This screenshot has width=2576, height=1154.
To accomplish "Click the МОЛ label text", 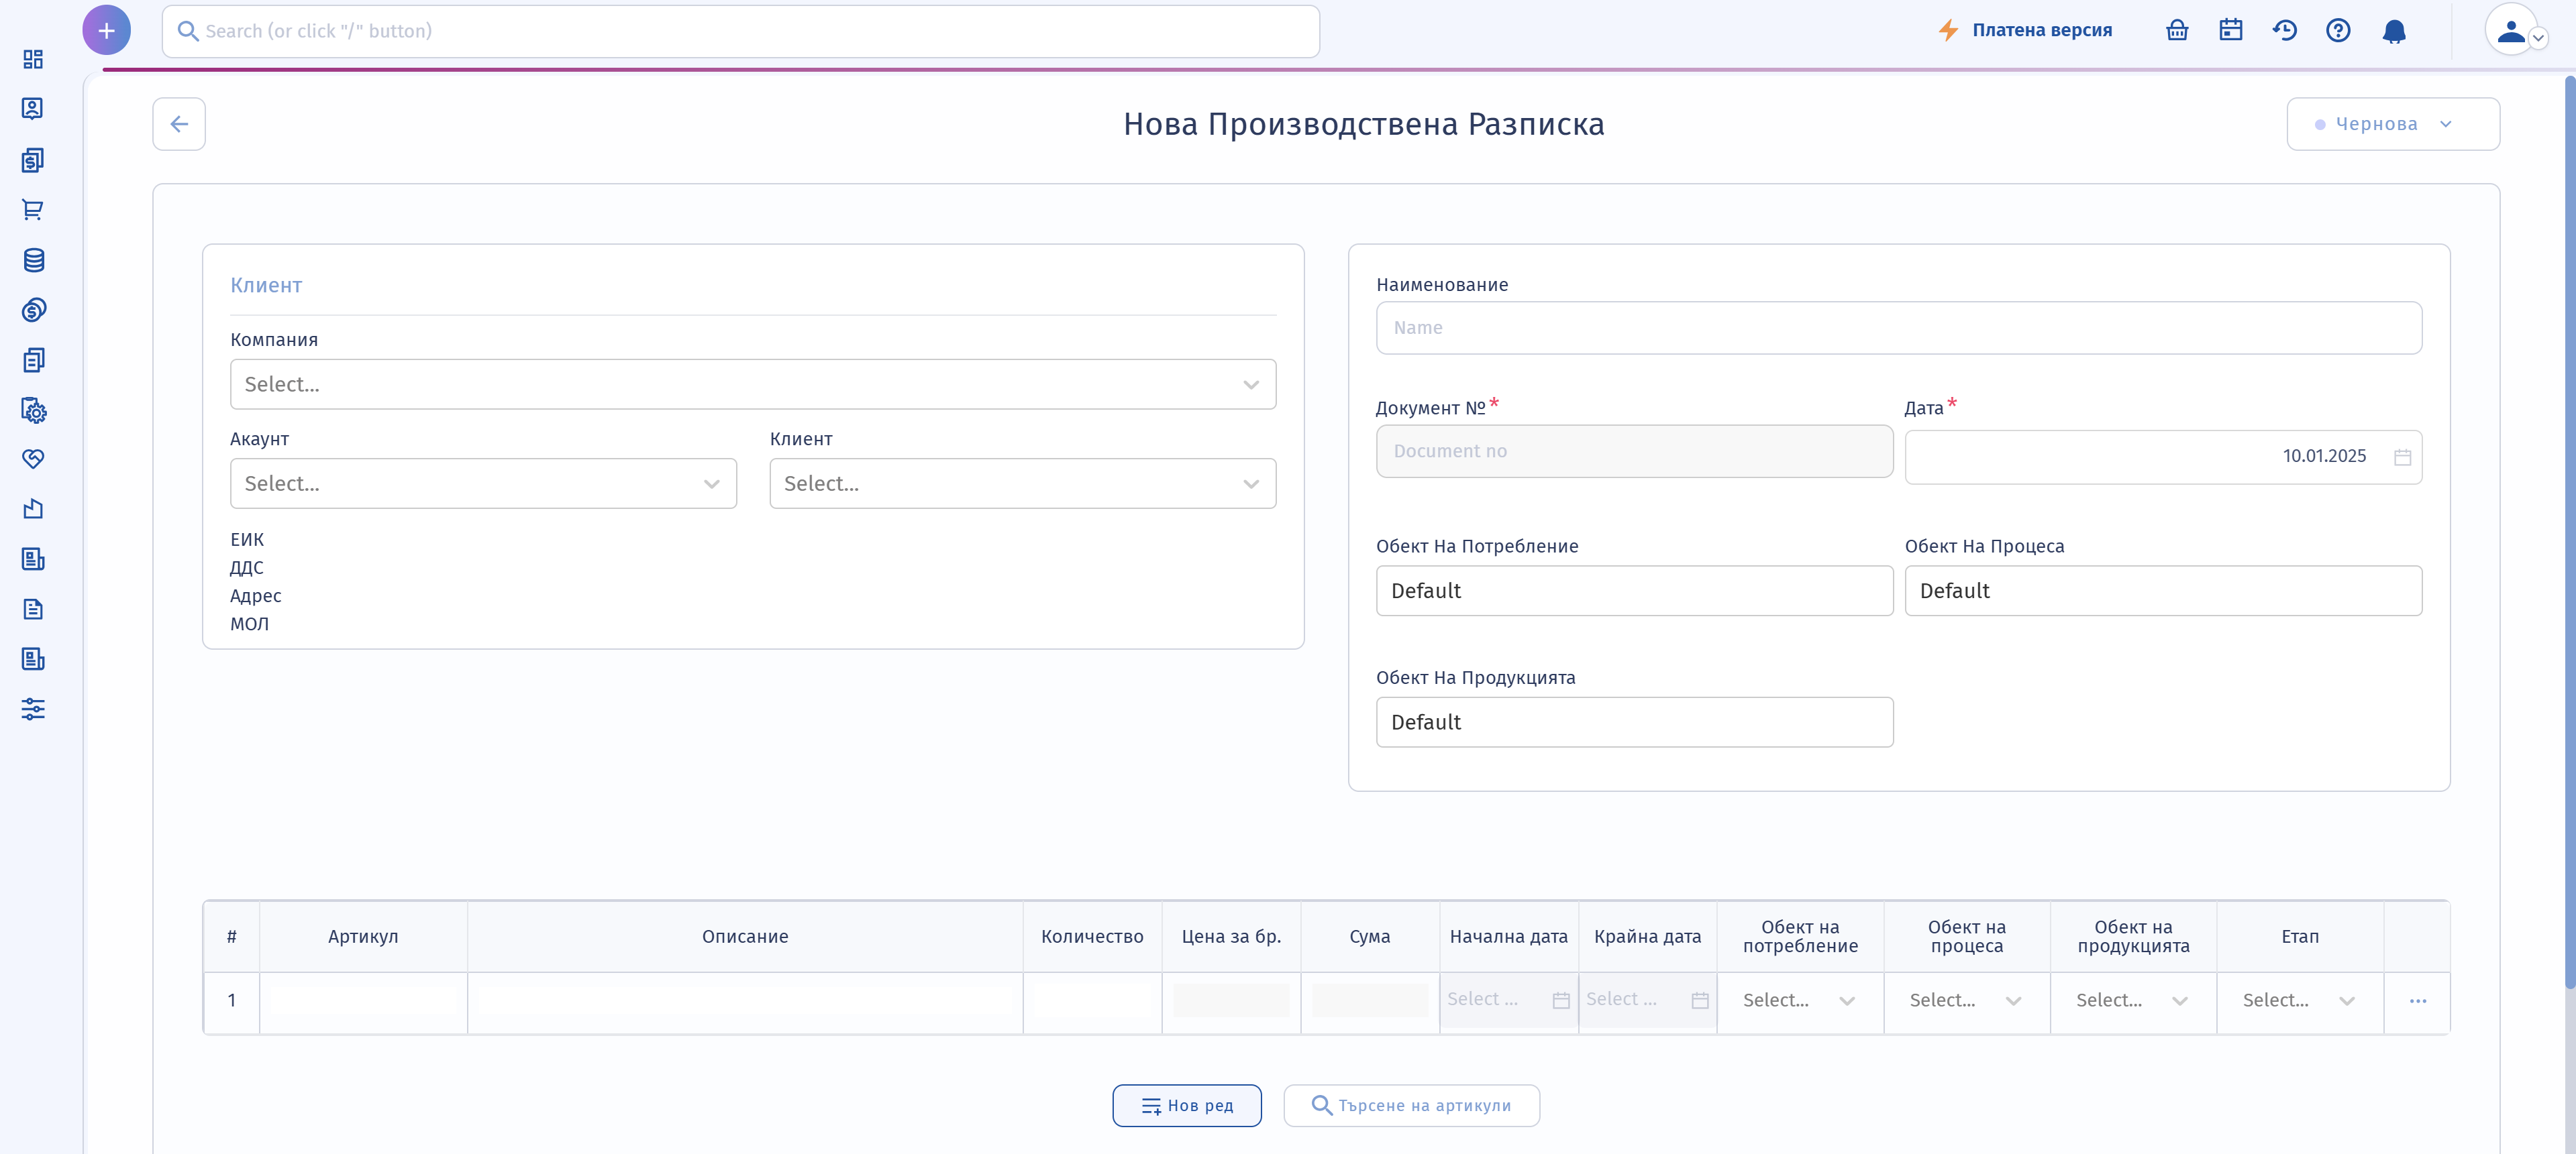I will [x=249, y=624].
